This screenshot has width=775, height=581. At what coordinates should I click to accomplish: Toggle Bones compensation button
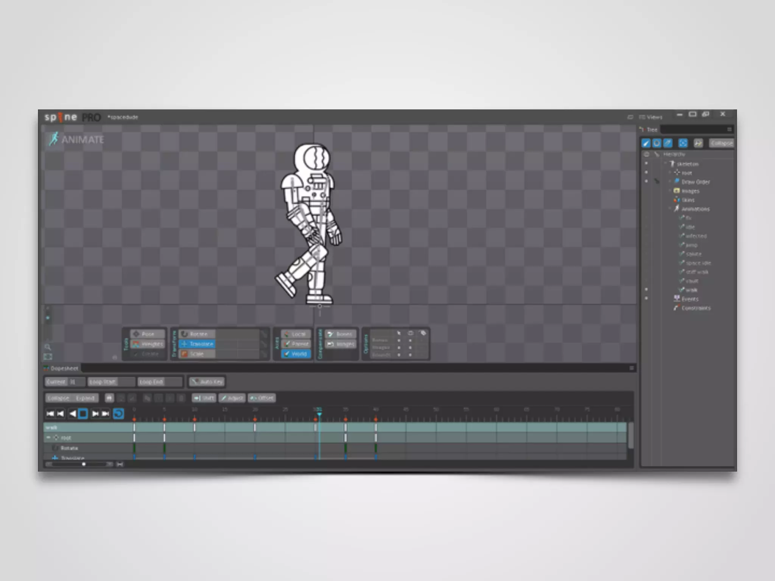pyautogui.click(x=340, y=334)
